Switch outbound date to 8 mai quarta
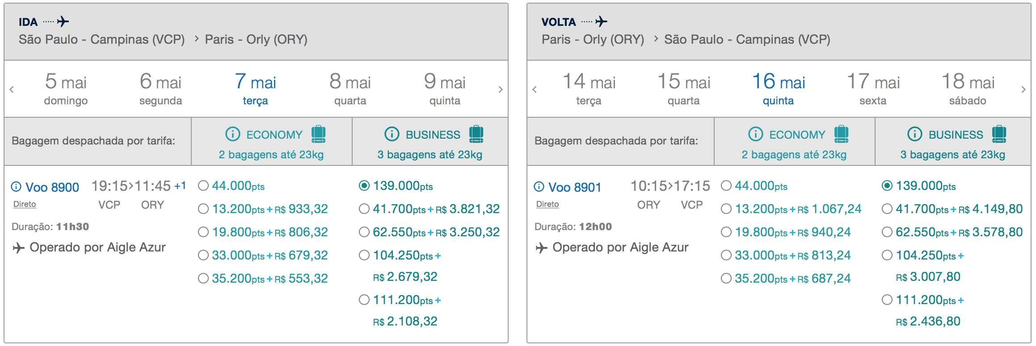 [x=350, y=89]
